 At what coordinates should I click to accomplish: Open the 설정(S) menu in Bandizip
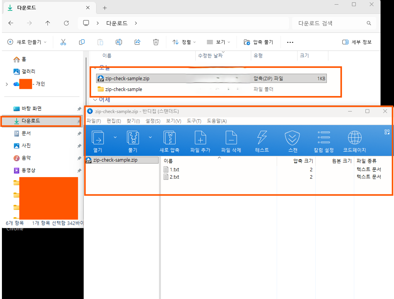[153, 121]
